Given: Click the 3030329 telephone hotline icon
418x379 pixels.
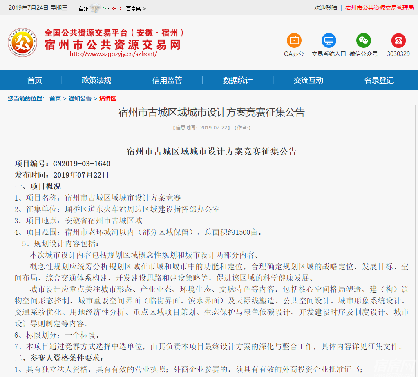Looking at the screenshot, I should coord(398,41).
